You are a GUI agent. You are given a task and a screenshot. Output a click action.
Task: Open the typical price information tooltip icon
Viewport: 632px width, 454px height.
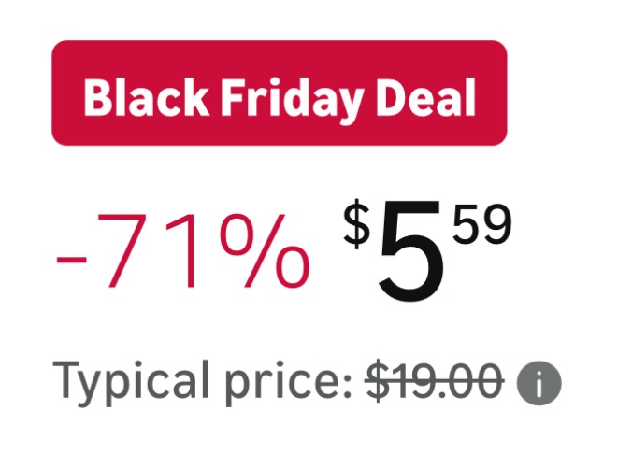(541, 382)
